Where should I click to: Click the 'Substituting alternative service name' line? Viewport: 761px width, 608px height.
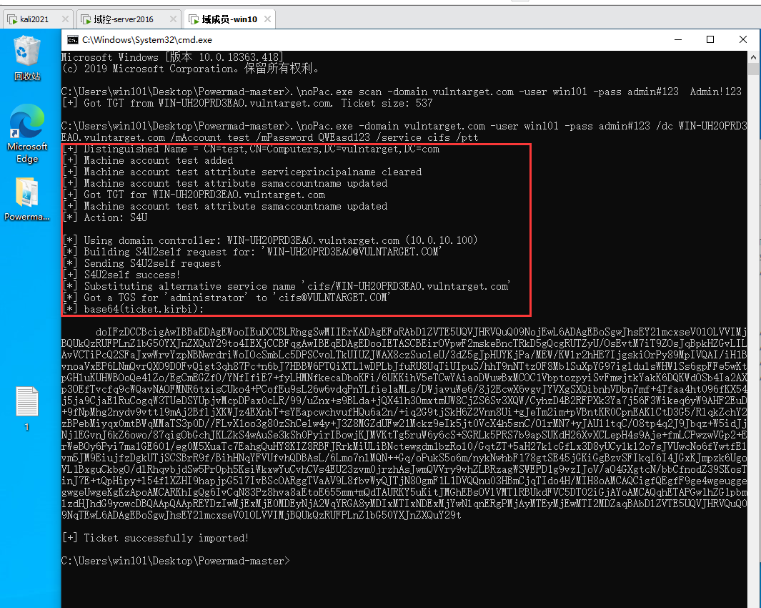(x=287, y=286)
